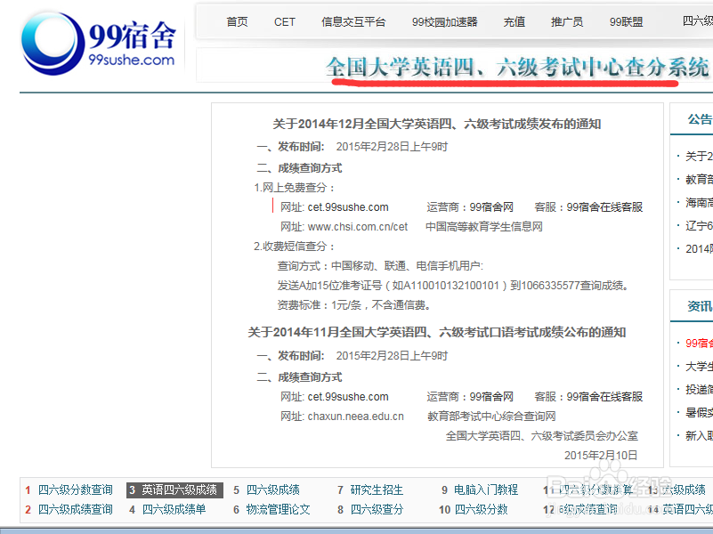Click the 发送A加15位准考证号 instruction line

click(x=453, y=286)
